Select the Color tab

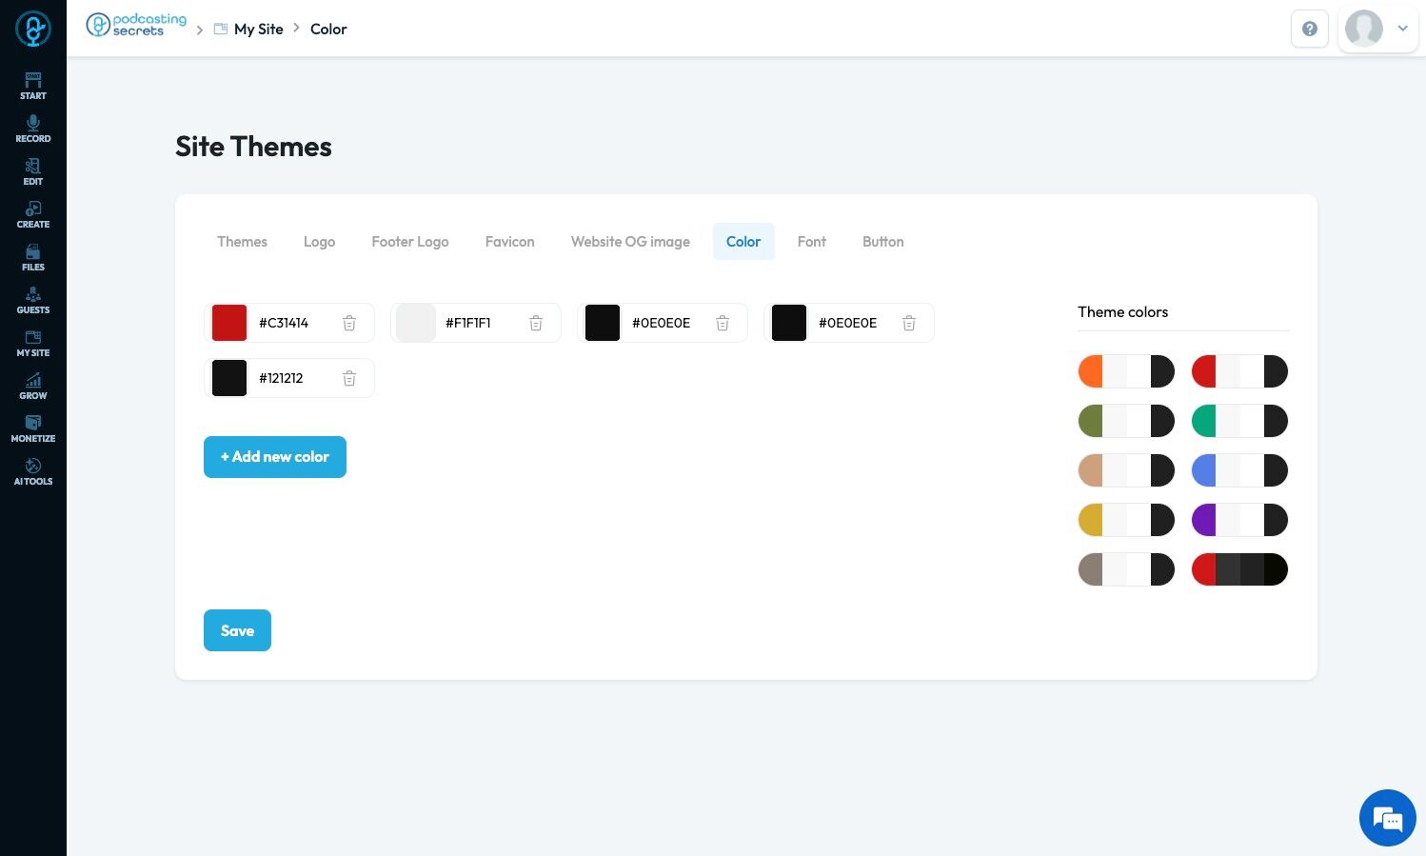743,242
